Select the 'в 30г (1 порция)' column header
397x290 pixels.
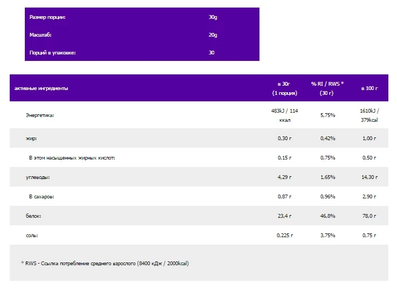tap(284, 88)
